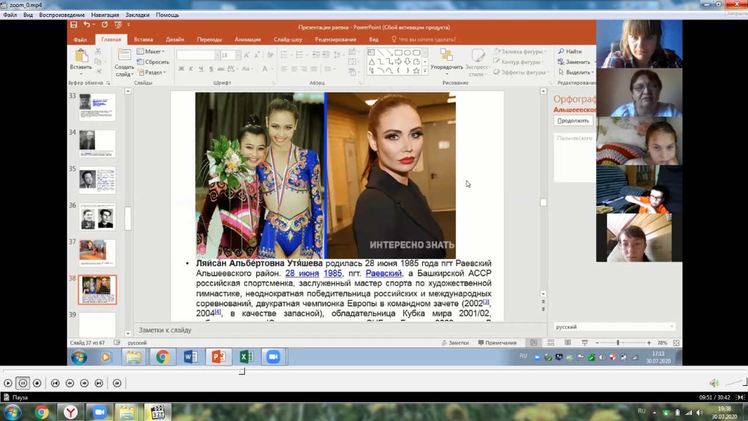Click Yandex Browser icon in bottom taskbar
The image size is (748, 421).
71,412
